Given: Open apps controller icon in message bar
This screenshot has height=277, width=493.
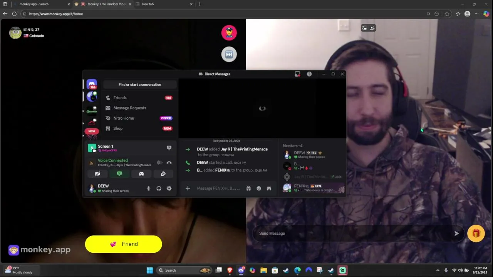Looking at the screenshot, I should 269,188.
